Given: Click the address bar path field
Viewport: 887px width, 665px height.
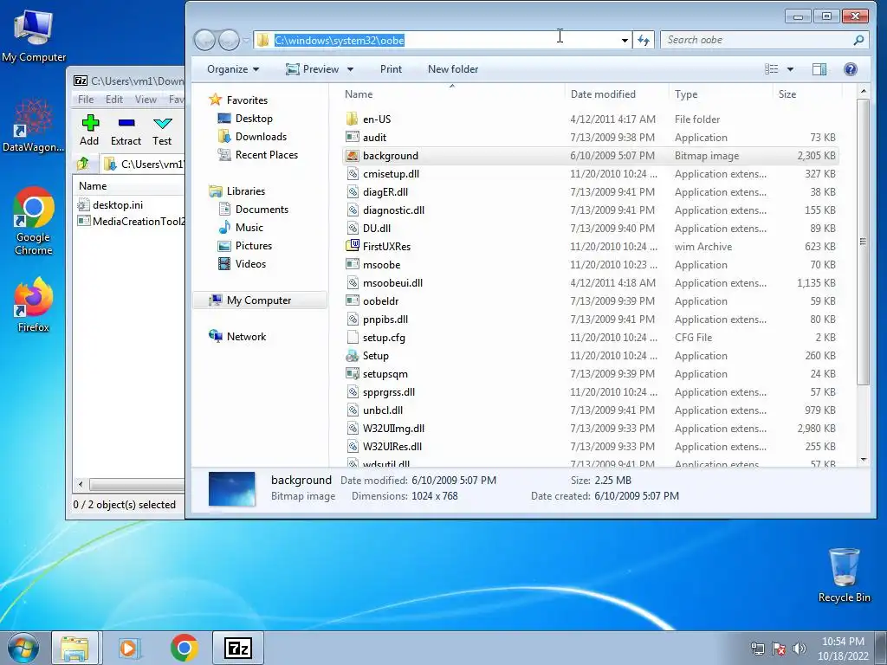Looking at the screenshot, I should (441, 40).
